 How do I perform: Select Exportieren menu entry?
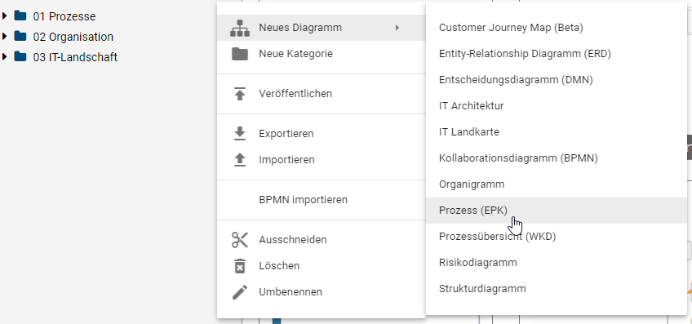(322, 133)
